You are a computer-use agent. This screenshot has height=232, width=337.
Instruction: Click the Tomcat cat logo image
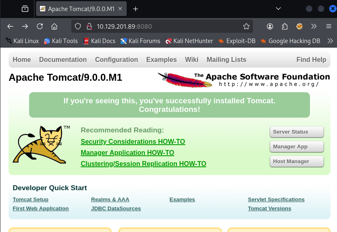click(39, 145)
